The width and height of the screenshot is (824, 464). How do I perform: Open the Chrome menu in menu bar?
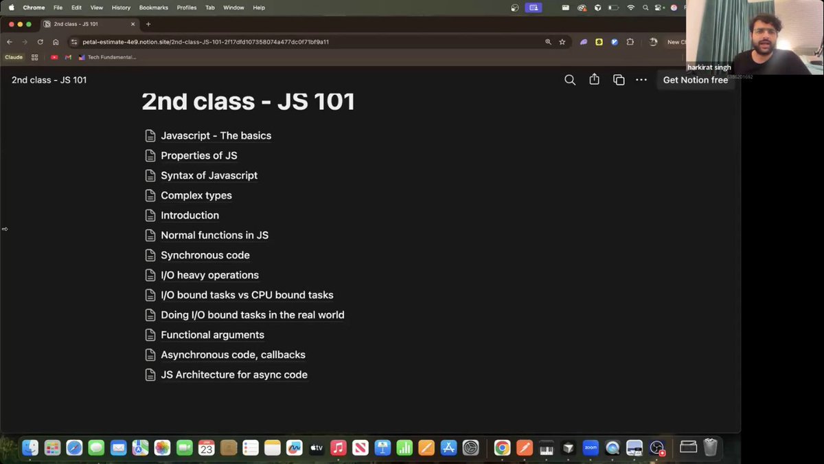tap(34, 8)
